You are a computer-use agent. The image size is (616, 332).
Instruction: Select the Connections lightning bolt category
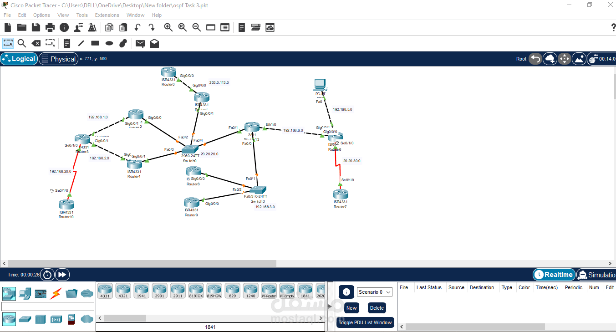coord(56,293)
